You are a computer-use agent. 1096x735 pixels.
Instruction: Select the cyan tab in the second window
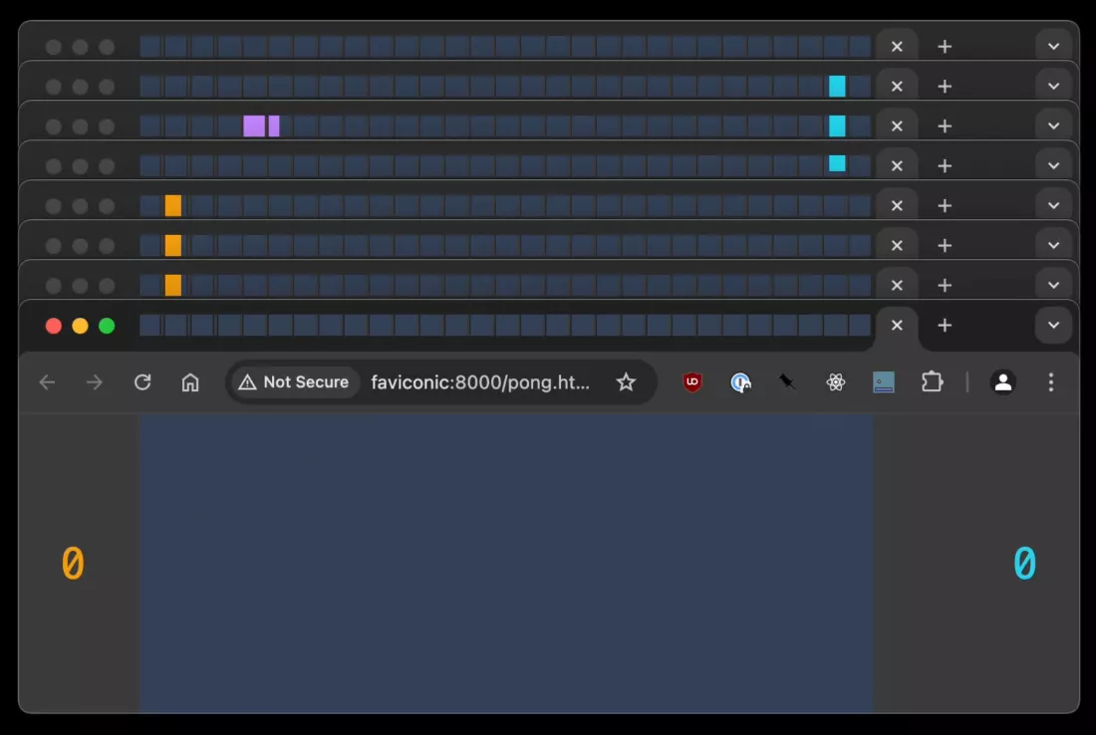(x=837, y=86)
